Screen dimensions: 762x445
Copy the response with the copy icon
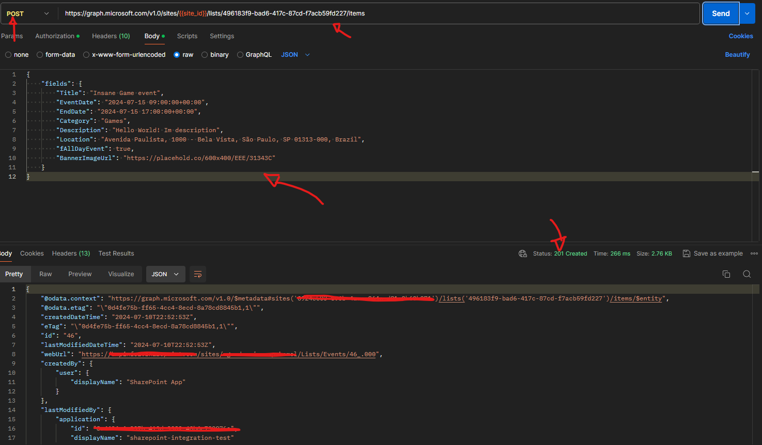[726, 274]
